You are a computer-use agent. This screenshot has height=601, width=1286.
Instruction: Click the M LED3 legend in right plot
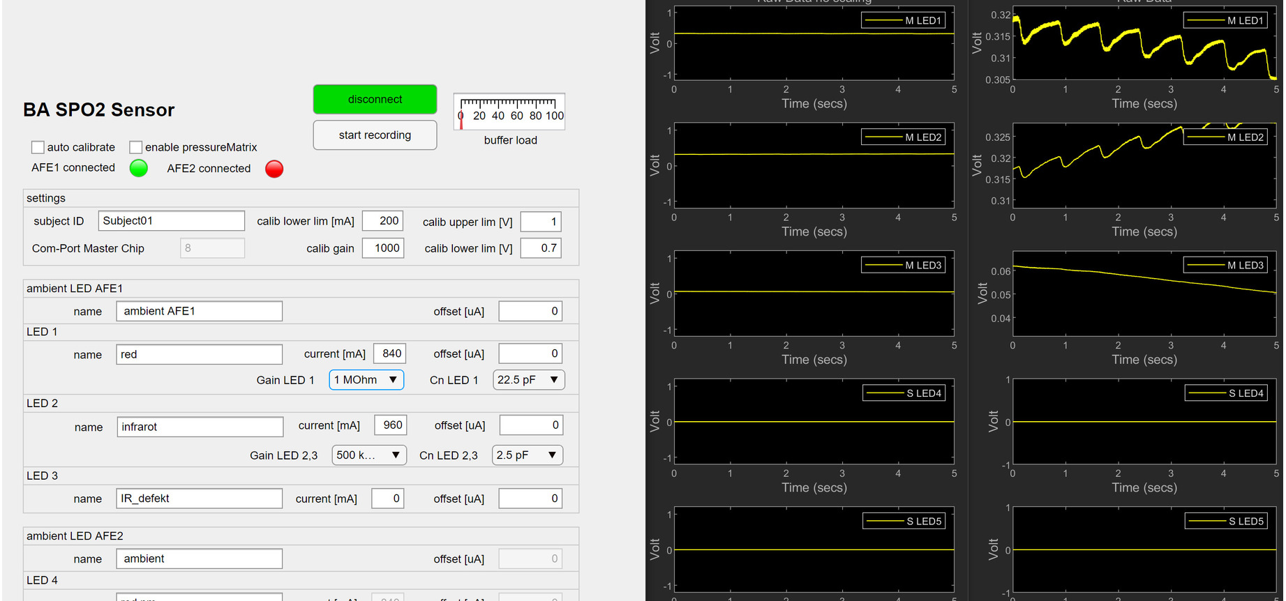tap(1225, 265)
